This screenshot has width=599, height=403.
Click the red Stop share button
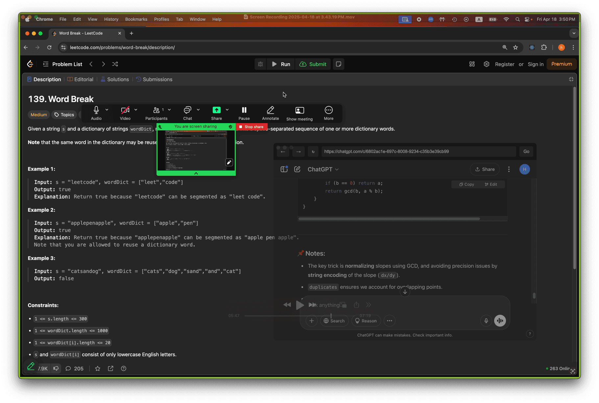252,127
